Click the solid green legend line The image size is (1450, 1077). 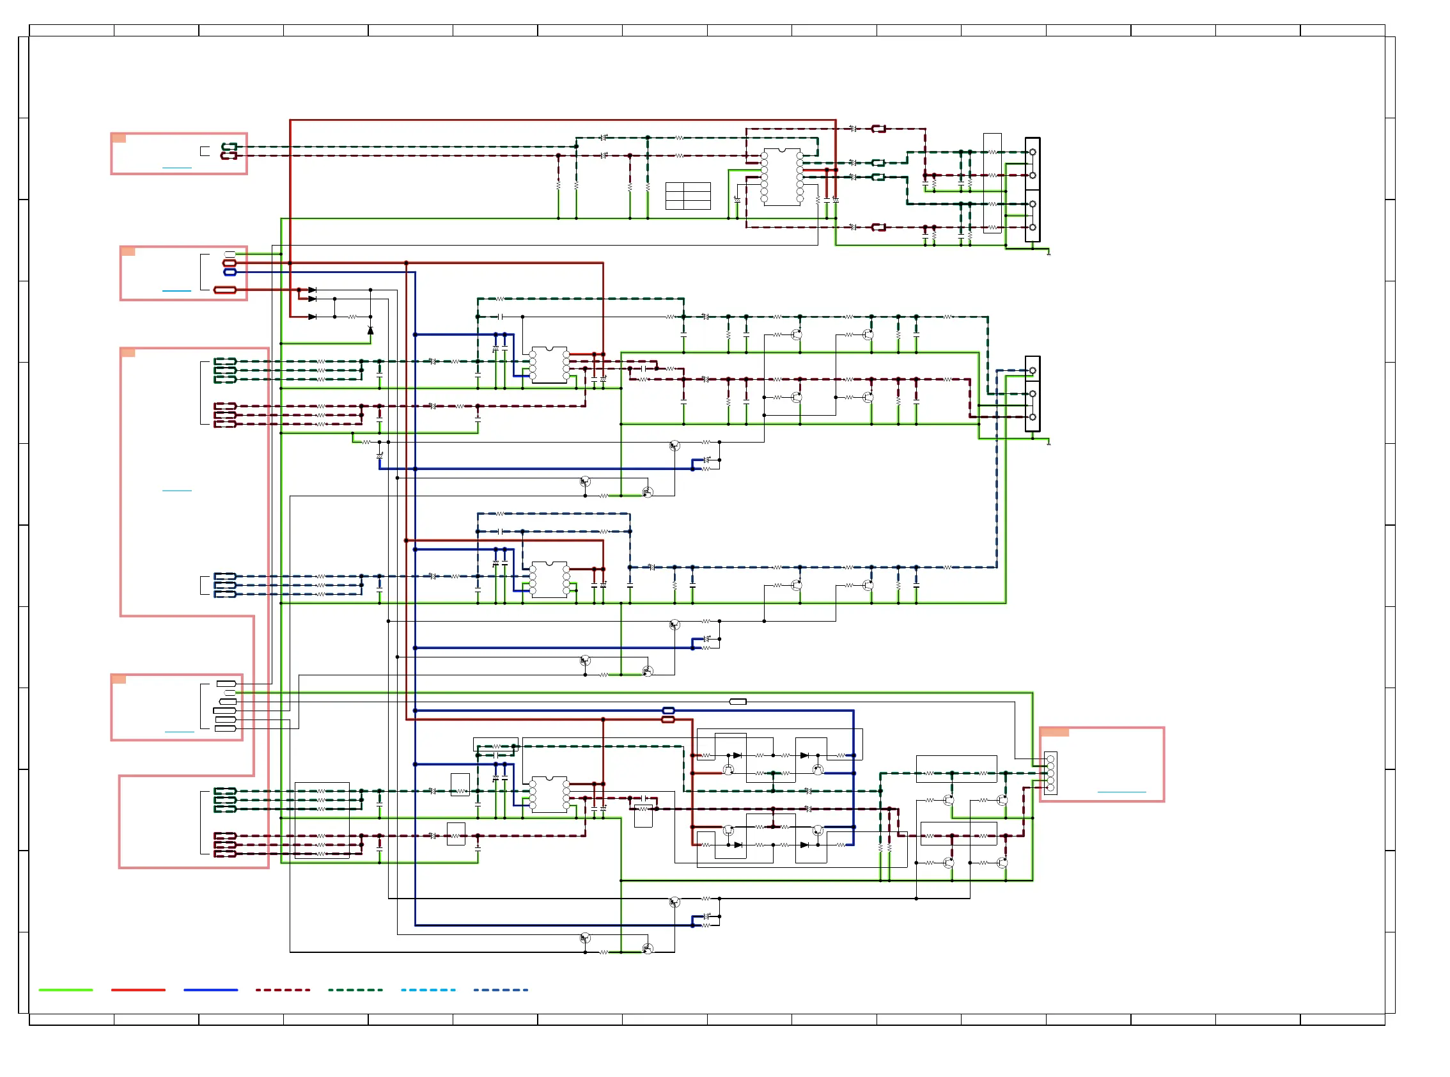tap(66, 990)
